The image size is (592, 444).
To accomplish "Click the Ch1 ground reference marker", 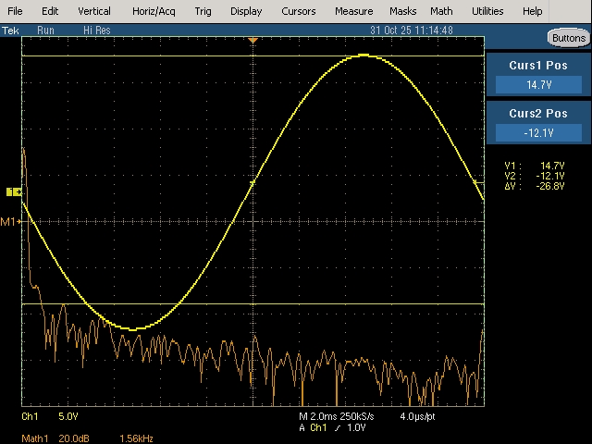I will point(14,192).
